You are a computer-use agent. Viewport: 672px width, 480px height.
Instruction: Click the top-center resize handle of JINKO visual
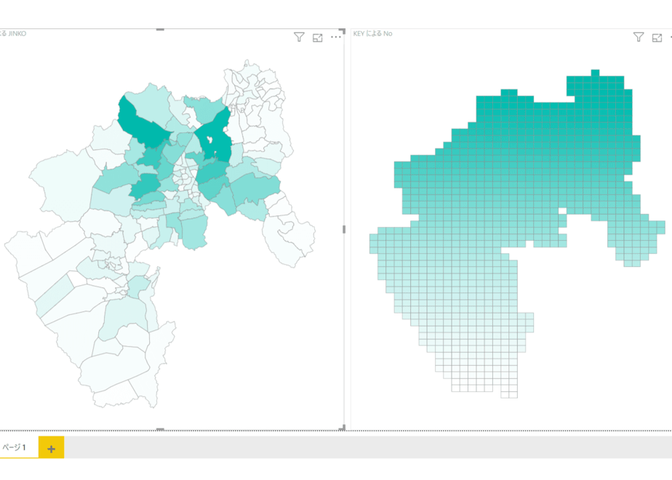(160, 30)
